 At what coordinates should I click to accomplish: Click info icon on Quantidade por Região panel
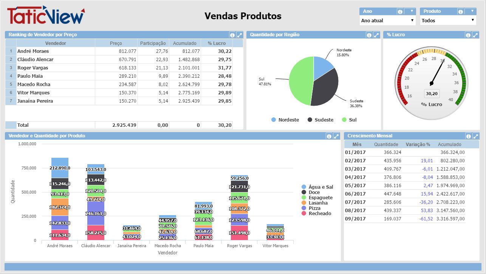[x=369, y=35]
